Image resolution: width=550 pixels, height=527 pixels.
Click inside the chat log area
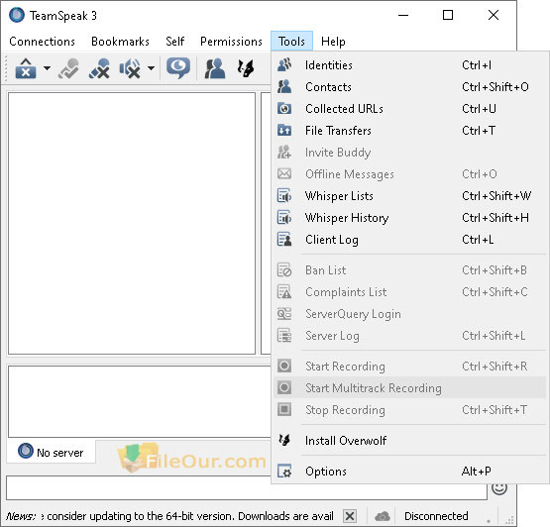(x=140, y=401)
